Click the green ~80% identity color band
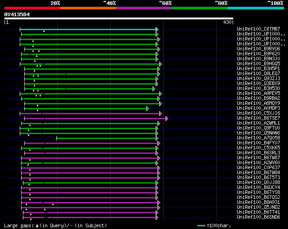This screenshot has height=229, width=288. point(200,8)
